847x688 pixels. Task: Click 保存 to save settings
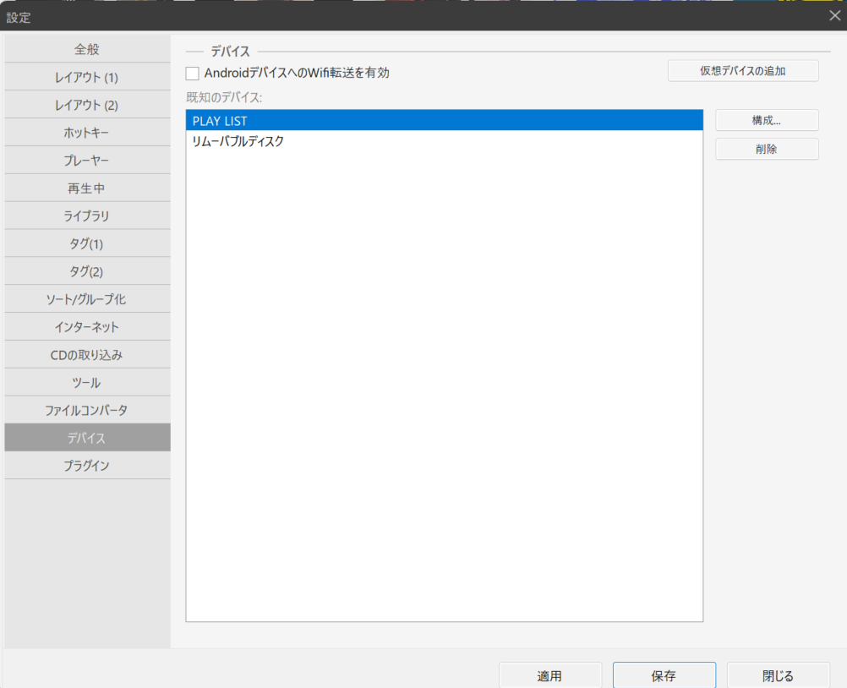click(664, 675)
